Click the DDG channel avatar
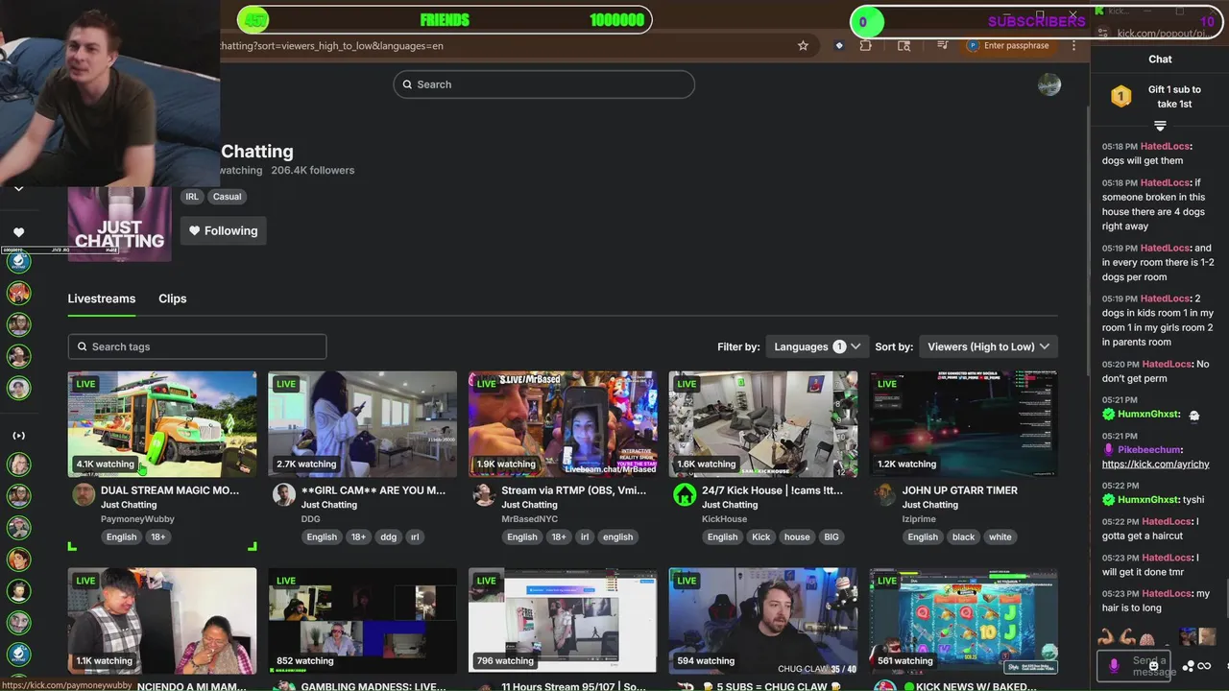Viewport: 1229px width, 691px height. point(283,494)
